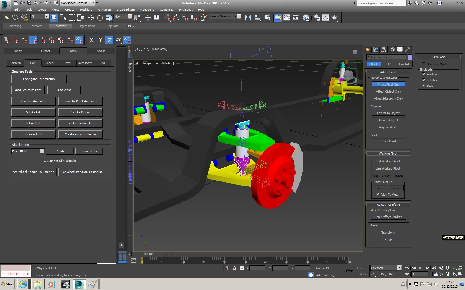This screenshot has width=465, height=290.
Task: Open the Hierarchy command panel tab
Action: tap(384, 49)
